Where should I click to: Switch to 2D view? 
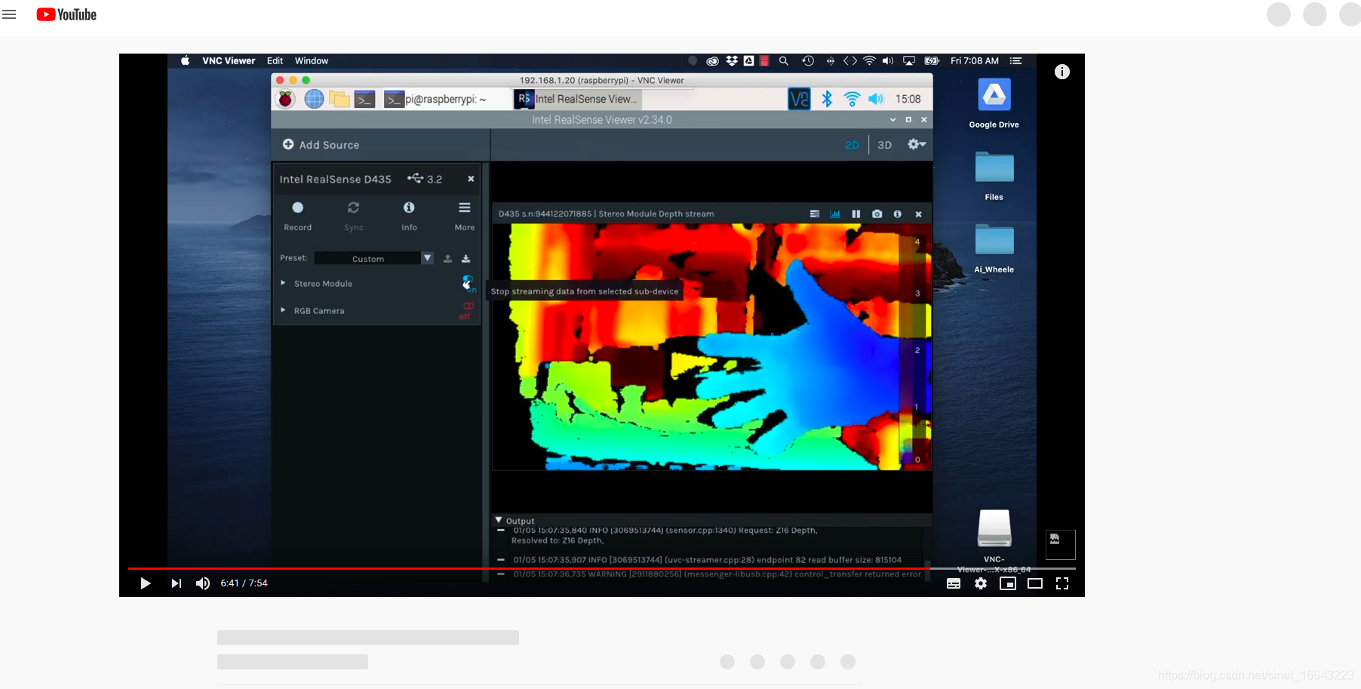tap(852, 145)
